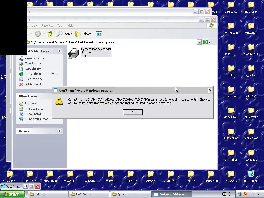Close the minimized WWPlu window
Screen dimensions: 264x198
(x=37, y=186)
